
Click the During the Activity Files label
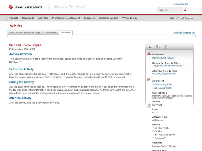tap(166, 63)
